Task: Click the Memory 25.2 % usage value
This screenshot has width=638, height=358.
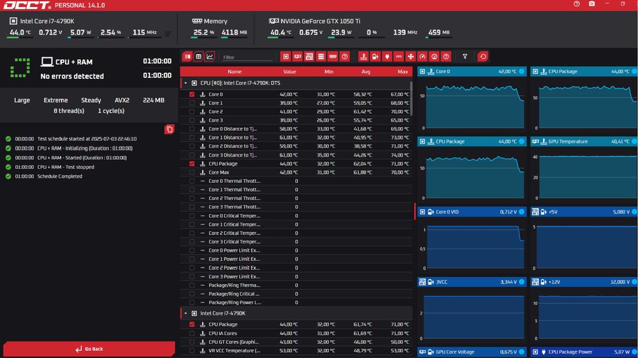Action: click(x=203, y=32)
